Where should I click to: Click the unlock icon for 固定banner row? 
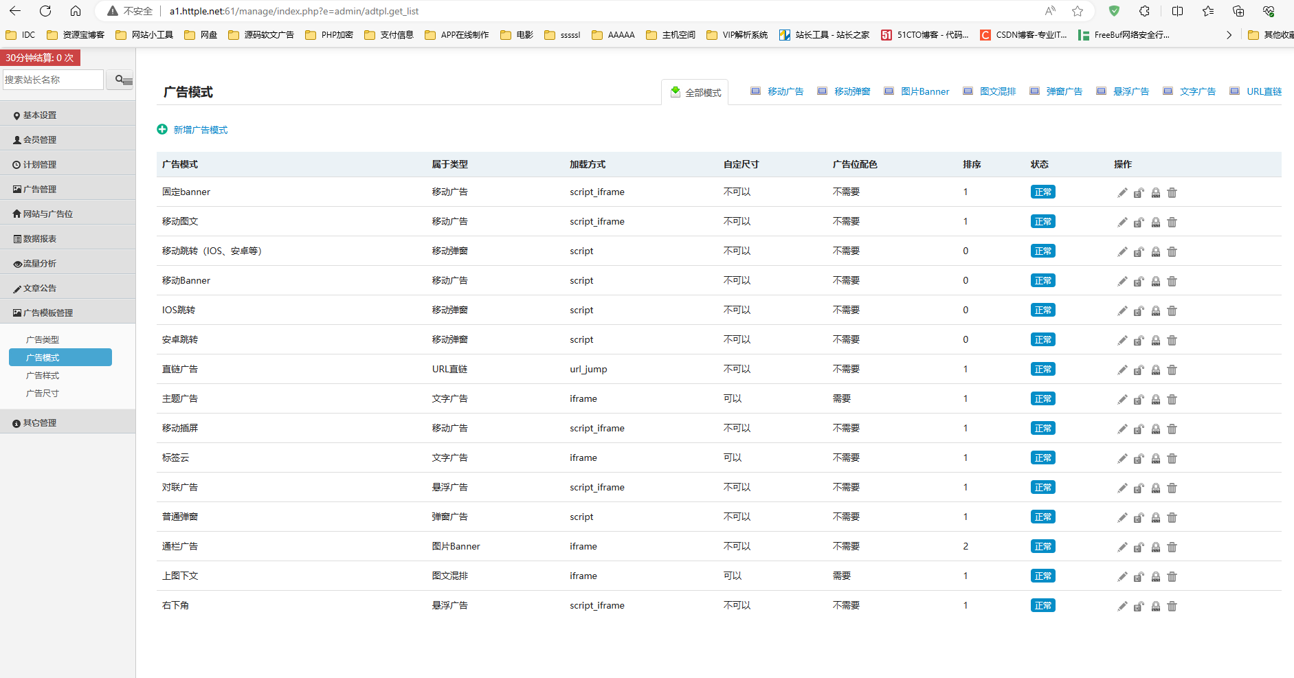click(1139, 193)
